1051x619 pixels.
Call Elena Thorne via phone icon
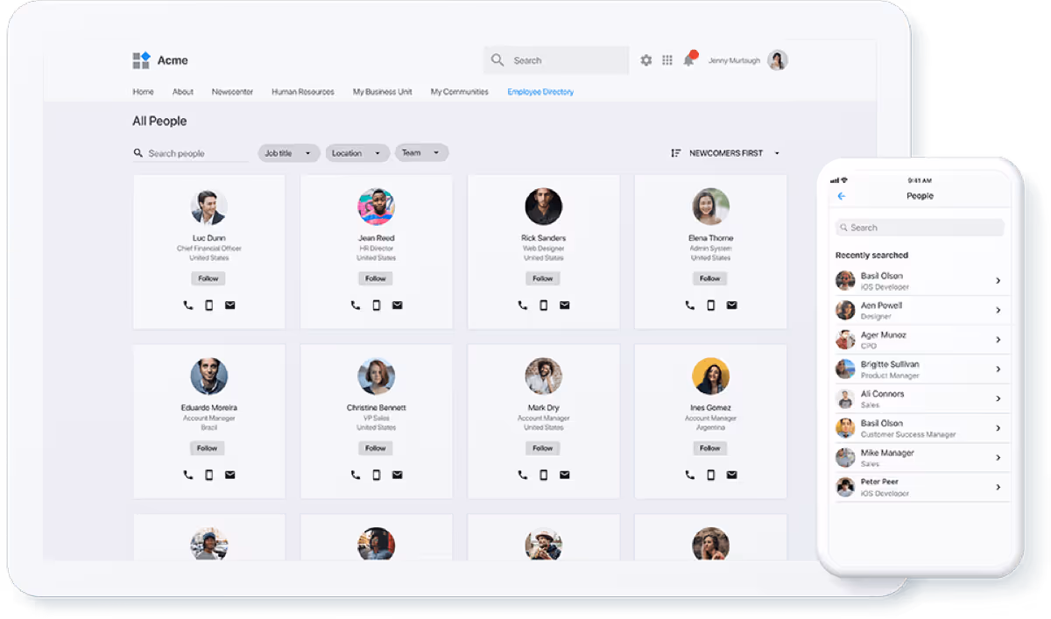point(690,306)
